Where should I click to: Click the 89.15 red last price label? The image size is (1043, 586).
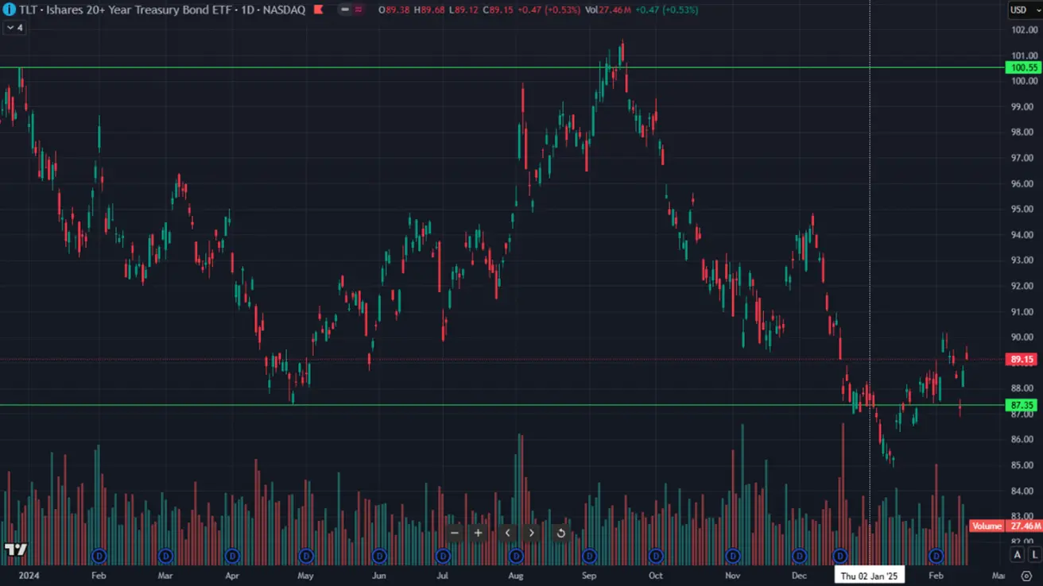coord(1022,360)
